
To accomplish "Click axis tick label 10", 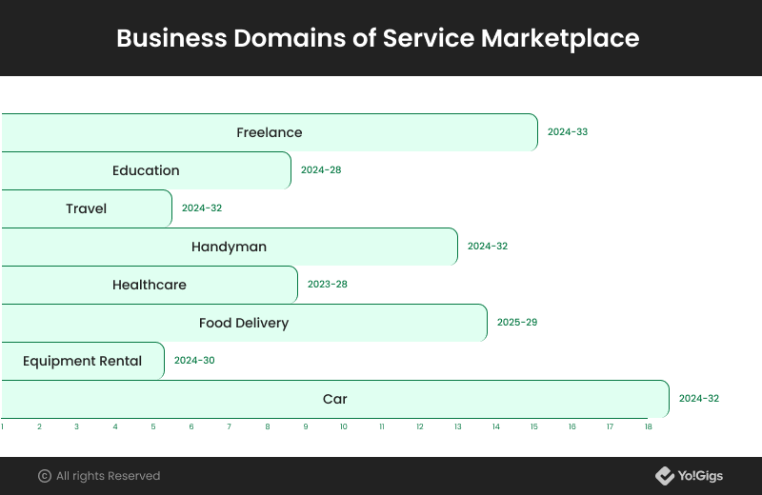I will 344,426.
